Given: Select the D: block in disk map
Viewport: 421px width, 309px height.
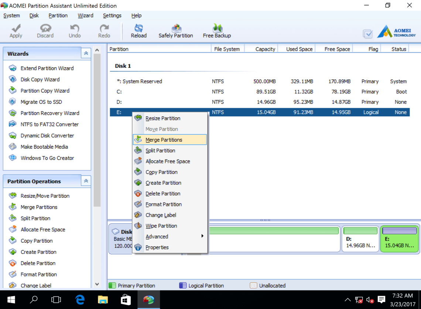Looking at the screenshot, I should [x=360, y=238].
